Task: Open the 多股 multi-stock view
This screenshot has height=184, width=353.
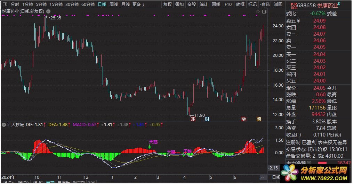Action: [192, 4]
